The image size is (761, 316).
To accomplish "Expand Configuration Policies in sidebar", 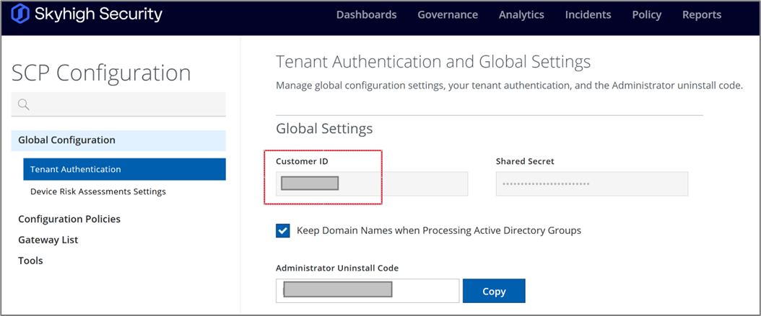I will 69,219.
